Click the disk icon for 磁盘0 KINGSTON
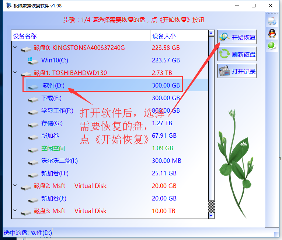The image size is (282, 240). click(26, 49)
